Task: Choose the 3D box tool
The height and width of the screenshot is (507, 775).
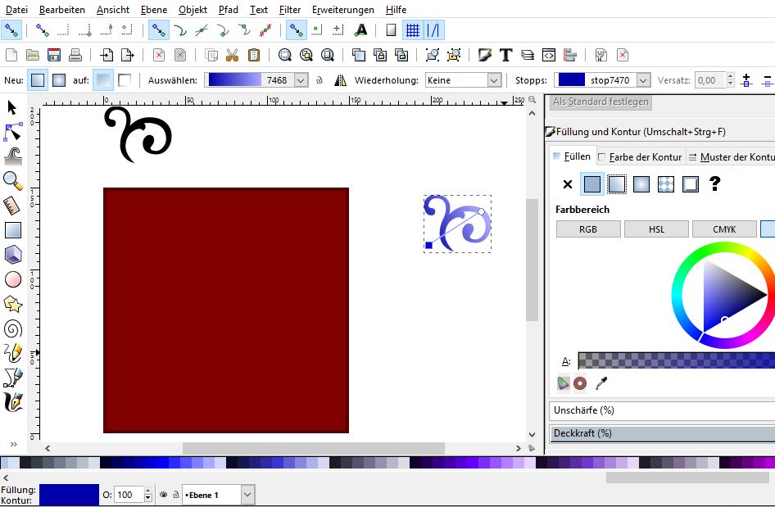Action: tap(12, 255)
